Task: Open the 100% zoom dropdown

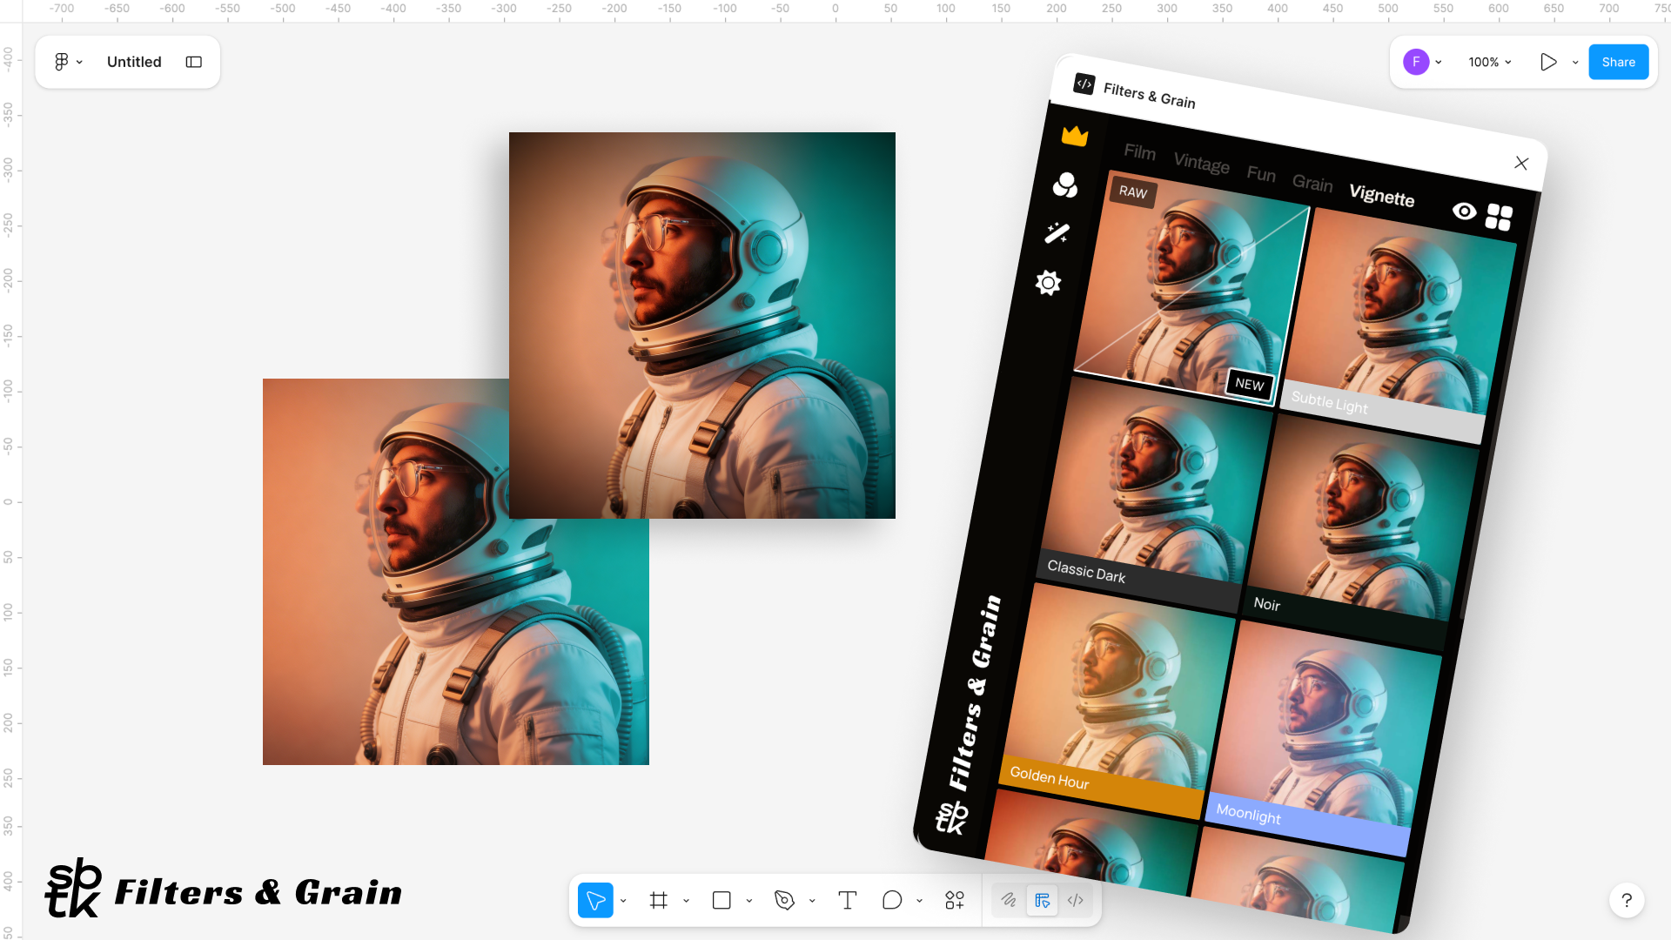Action: (x=1490, y=62)
